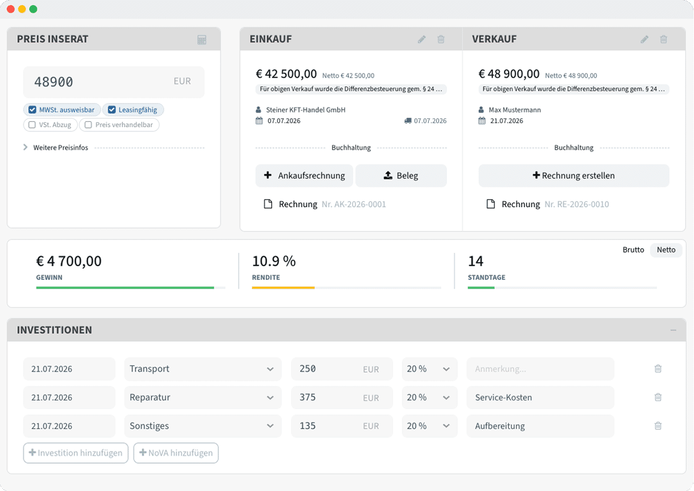
Task: Edit the Einkauf section with pencil icon
Action: pyautogui.click(x=422, y=39)
